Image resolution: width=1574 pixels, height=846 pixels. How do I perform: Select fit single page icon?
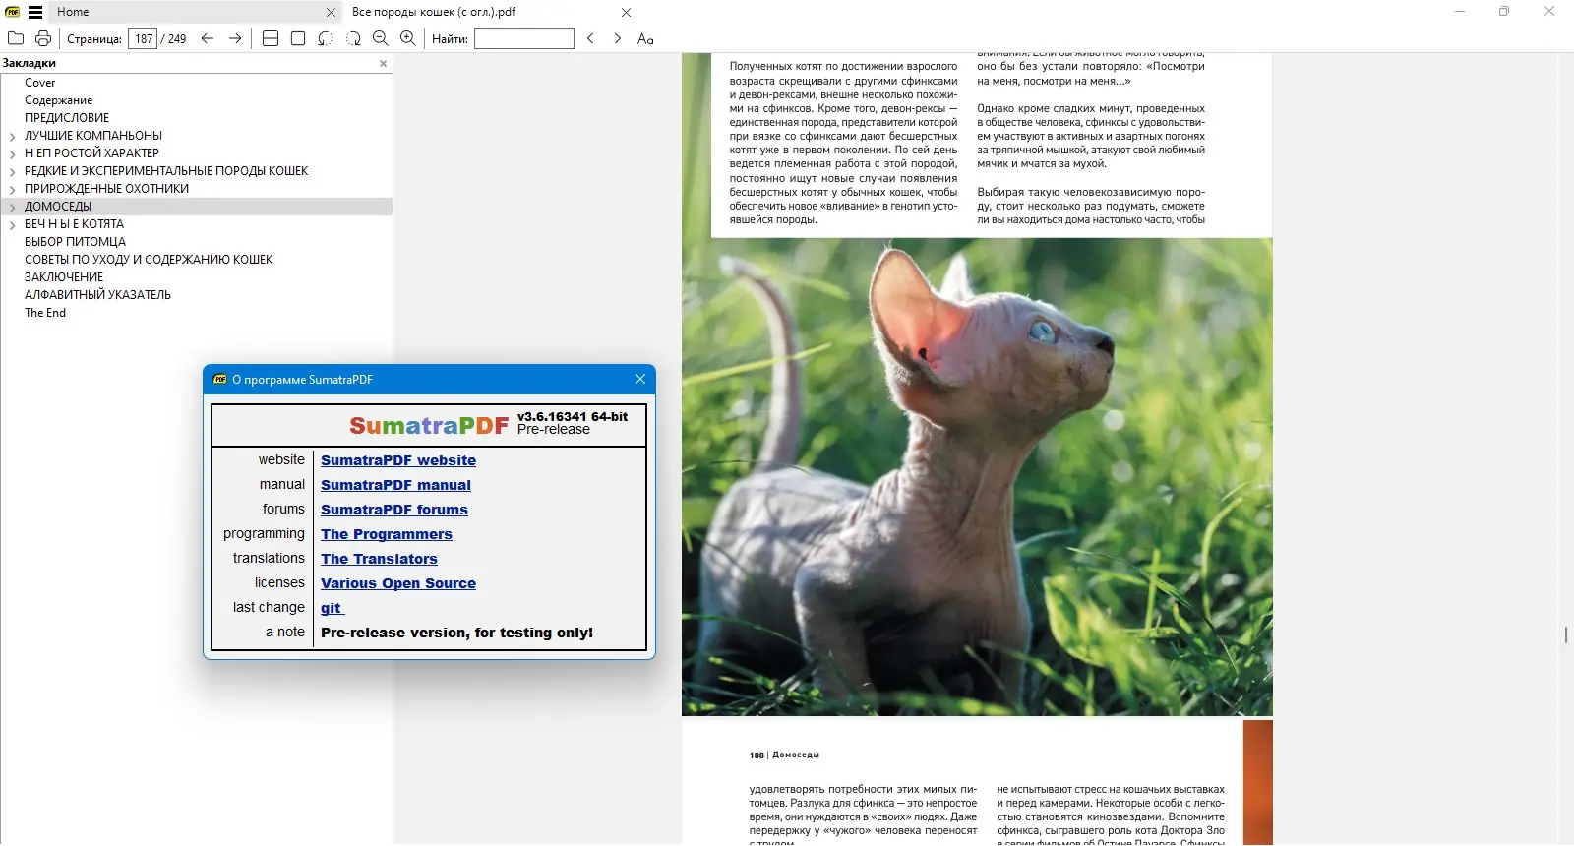298,38
